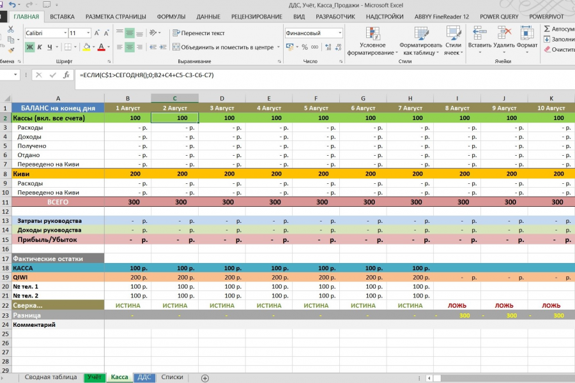The height and width of the screenshot is (383, 575).
Task: Switch to the ДДС sheet tab
Action: tap(144, 377)
